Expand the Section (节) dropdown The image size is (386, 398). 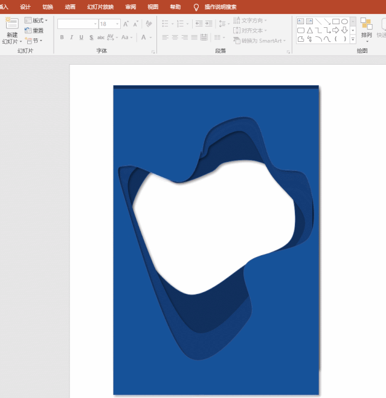tap(34, 41)
